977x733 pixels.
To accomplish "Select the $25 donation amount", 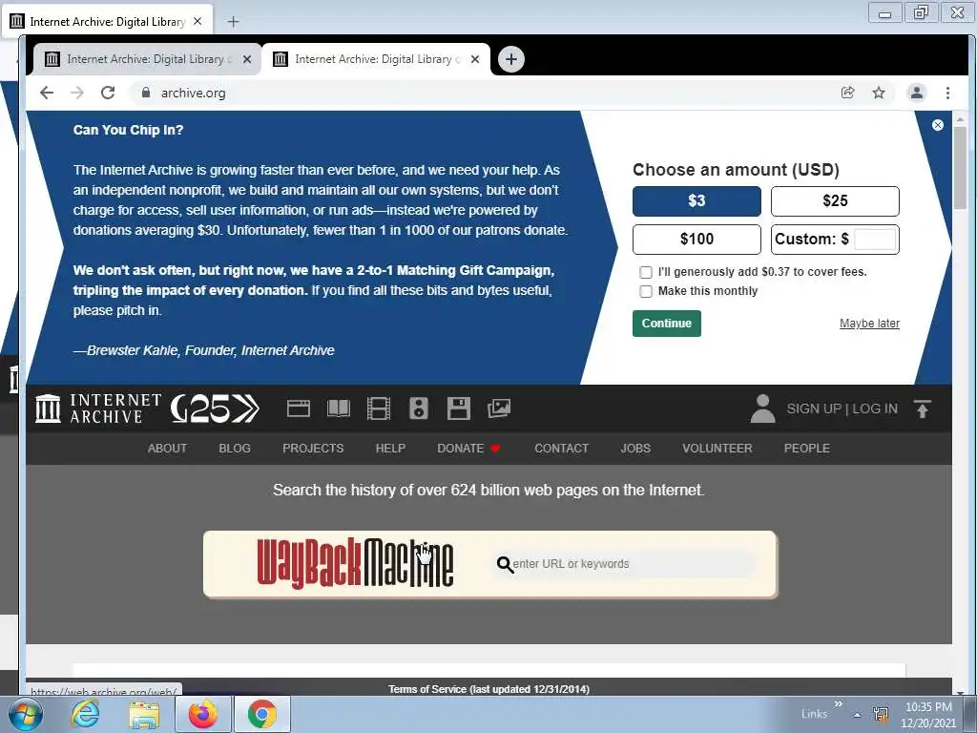I will tap(835, 201).
